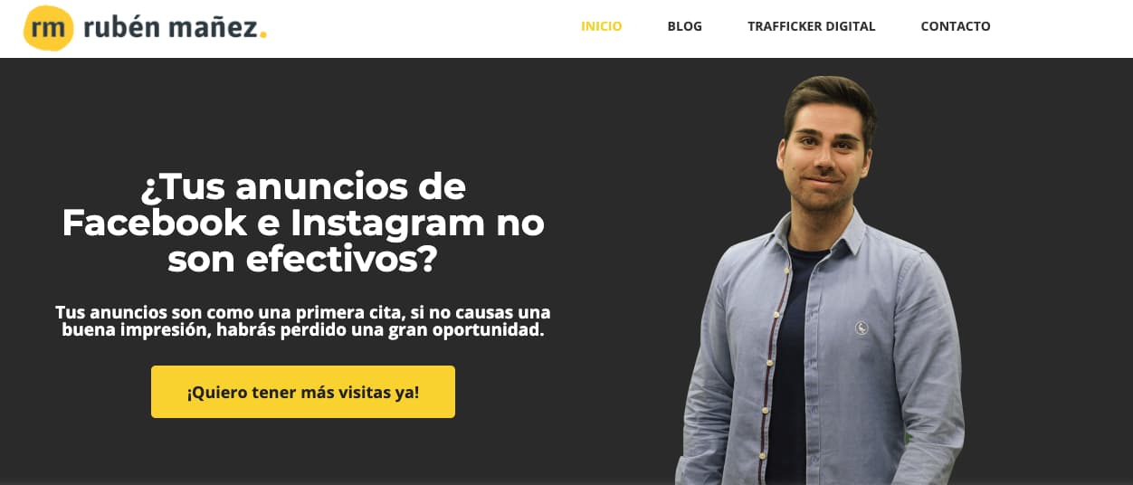Click the word Facebook in the headline
Screen dimensions: 1133x485
click(x=155, y=223)
